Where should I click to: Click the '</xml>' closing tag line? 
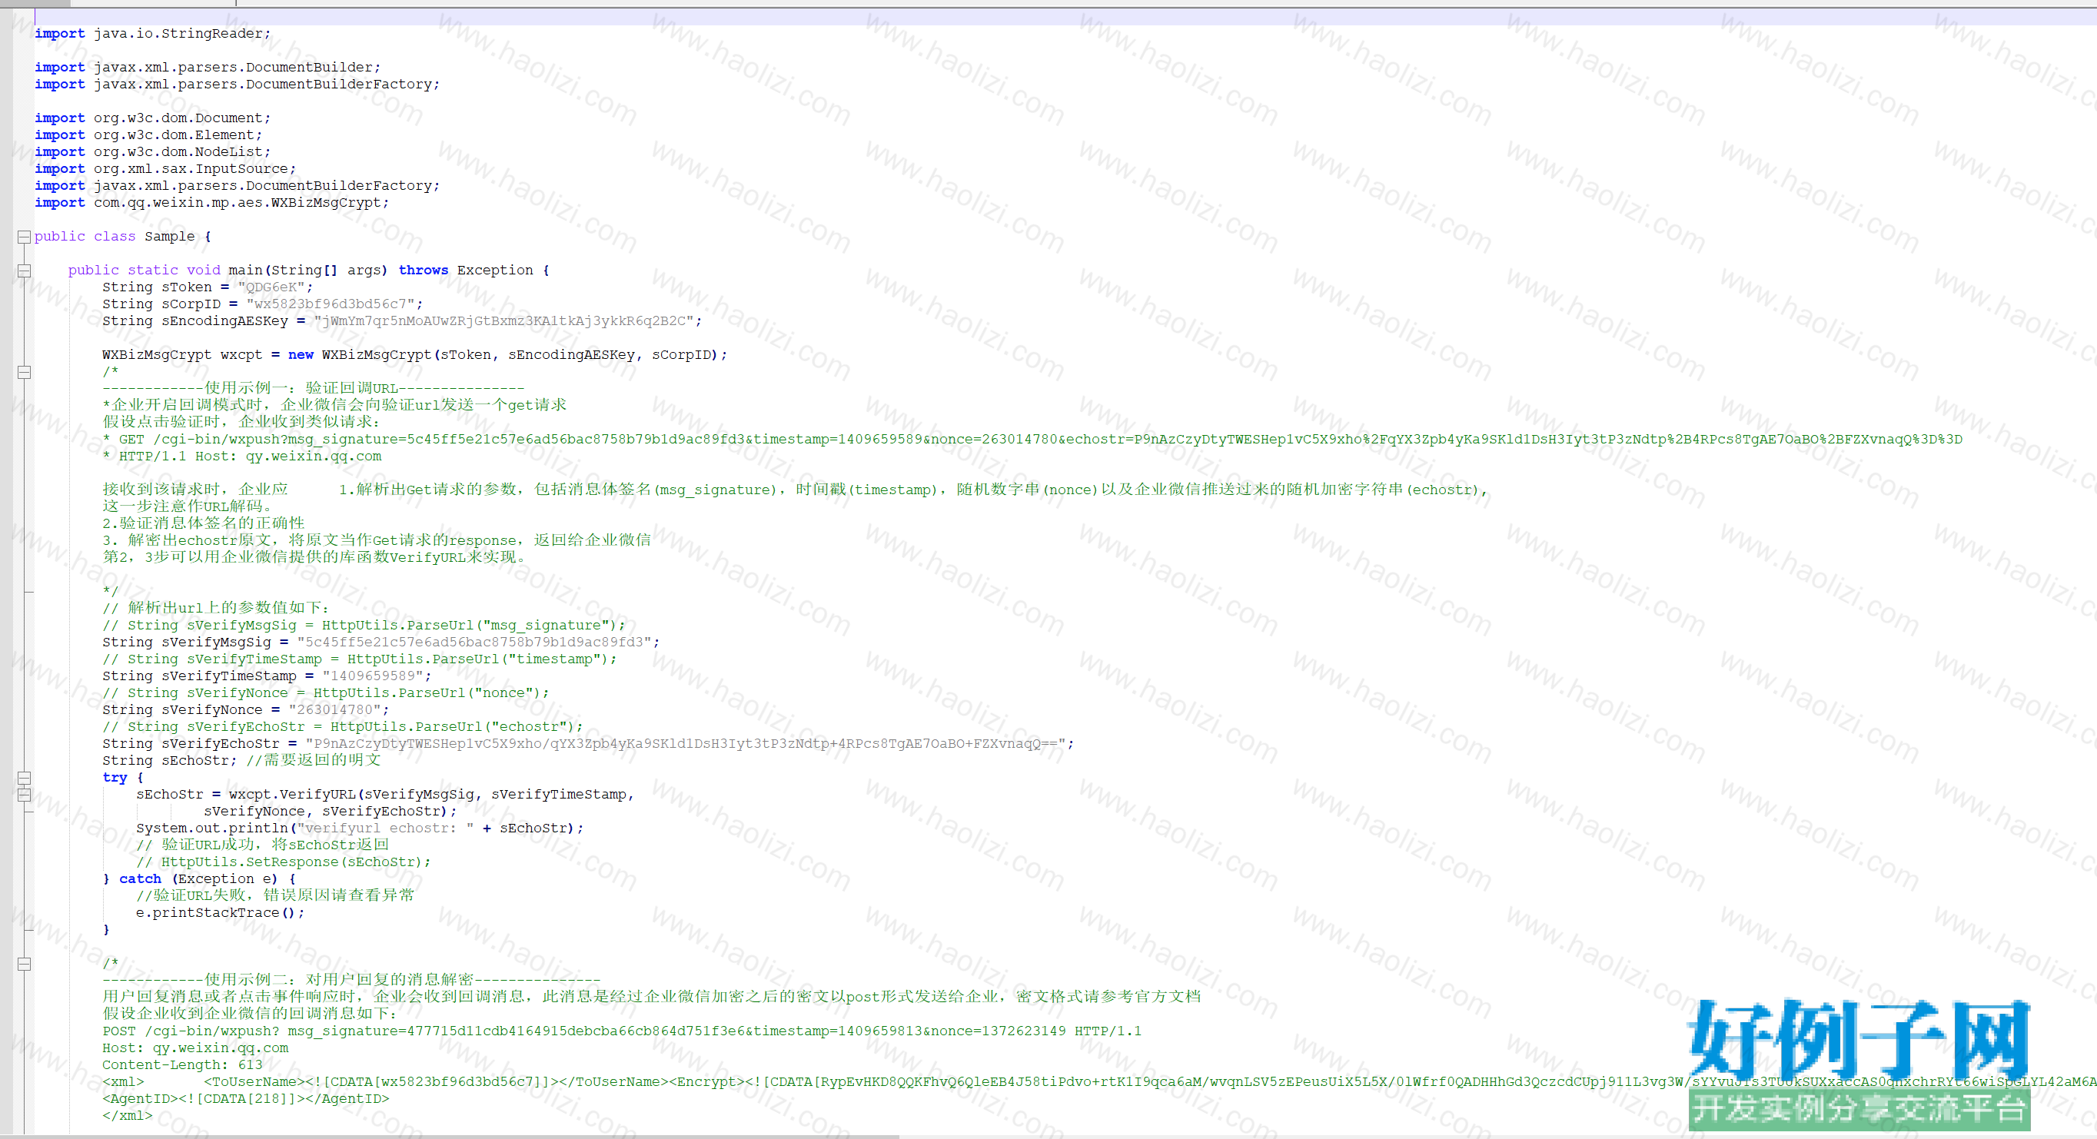[127, 1116]
